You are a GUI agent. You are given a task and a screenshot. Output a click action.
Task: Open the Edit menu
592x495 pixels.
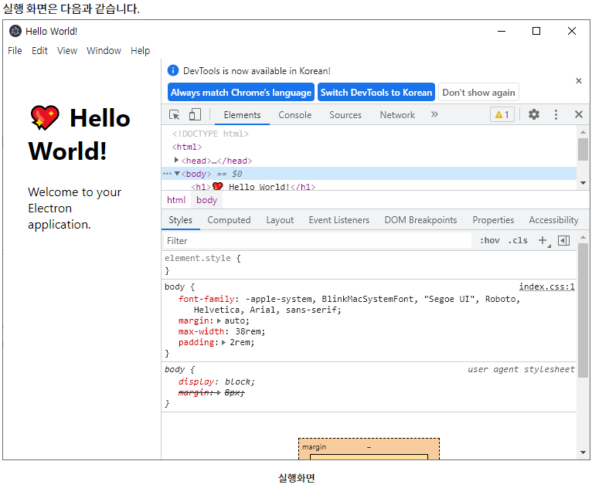pyautogui.click(x=39, y=50)
